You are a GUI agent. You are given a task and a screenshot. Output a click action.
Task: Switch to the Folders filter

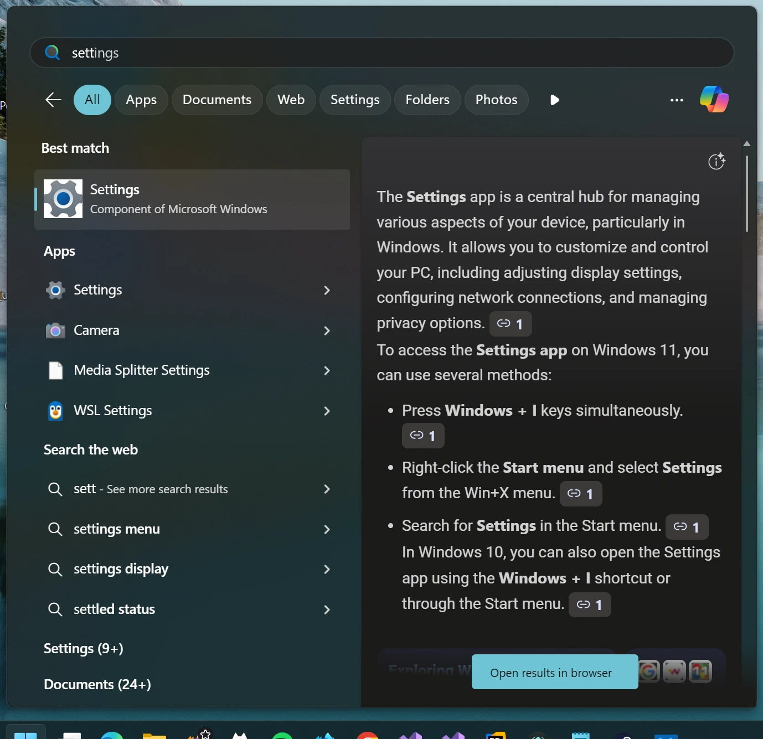click(x=427, y=100)
